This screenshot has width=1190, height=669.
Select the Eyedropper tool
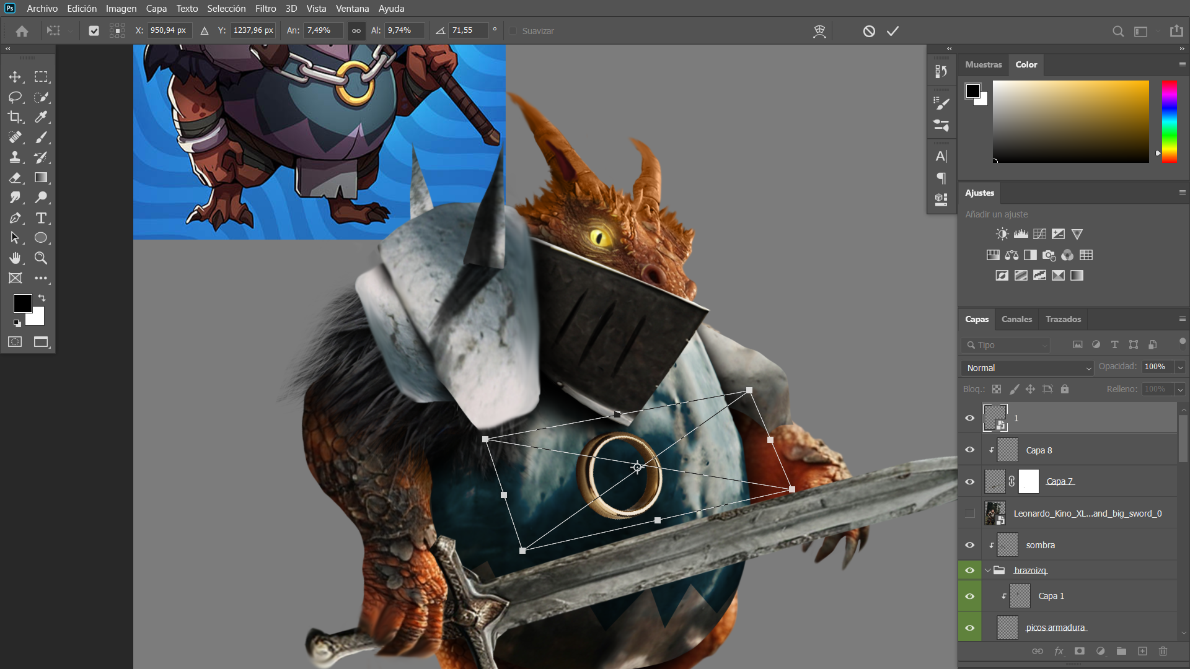click(41, 117)
